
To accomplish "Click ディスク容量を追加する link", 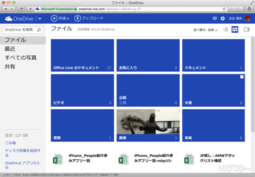I will 23,153.
